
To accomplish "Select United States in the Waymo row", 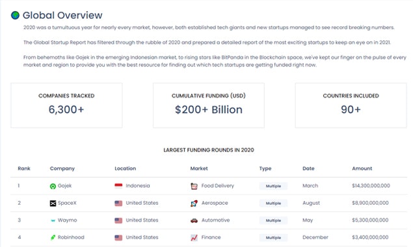I will coord(142,220).
